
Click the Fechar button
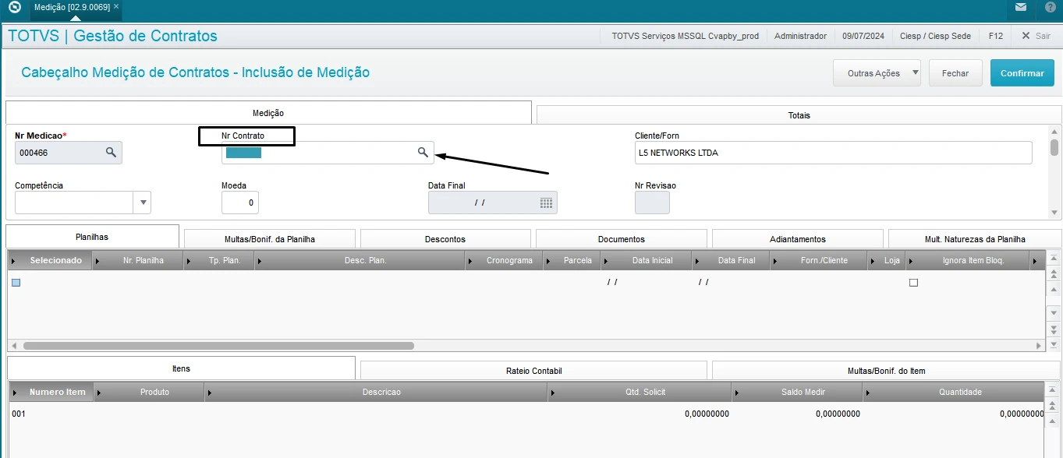pos(955,73)
